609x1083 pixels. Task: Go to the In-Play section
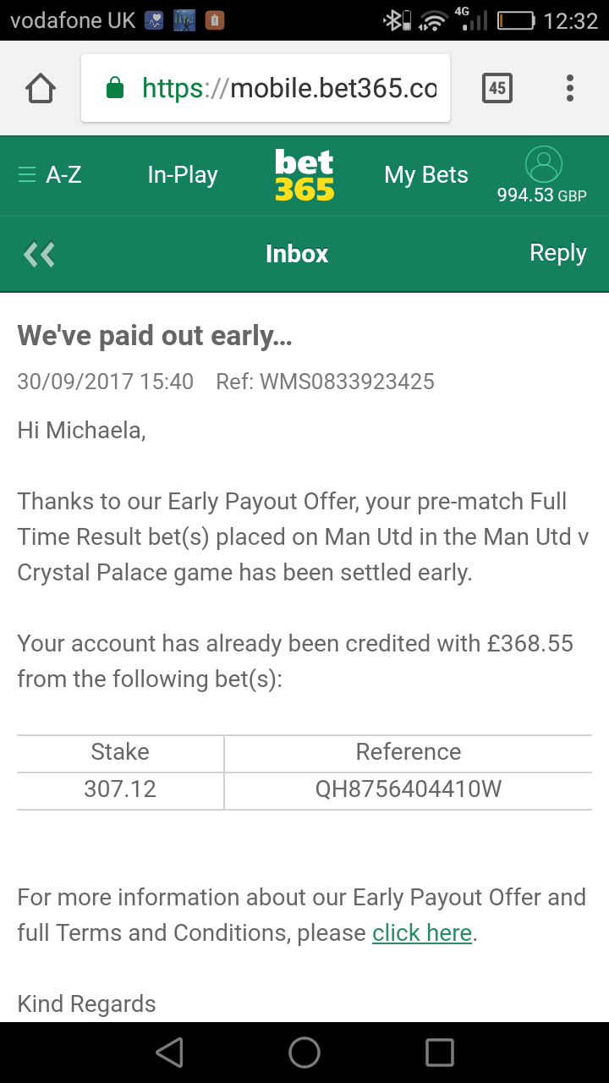[x=183, y=175]
